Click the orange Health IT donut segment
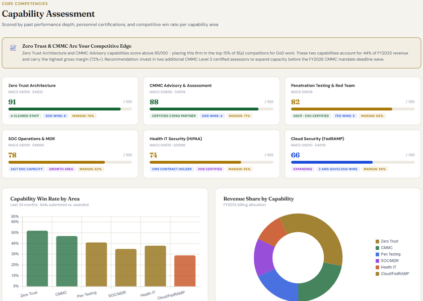 pos(273,232)
